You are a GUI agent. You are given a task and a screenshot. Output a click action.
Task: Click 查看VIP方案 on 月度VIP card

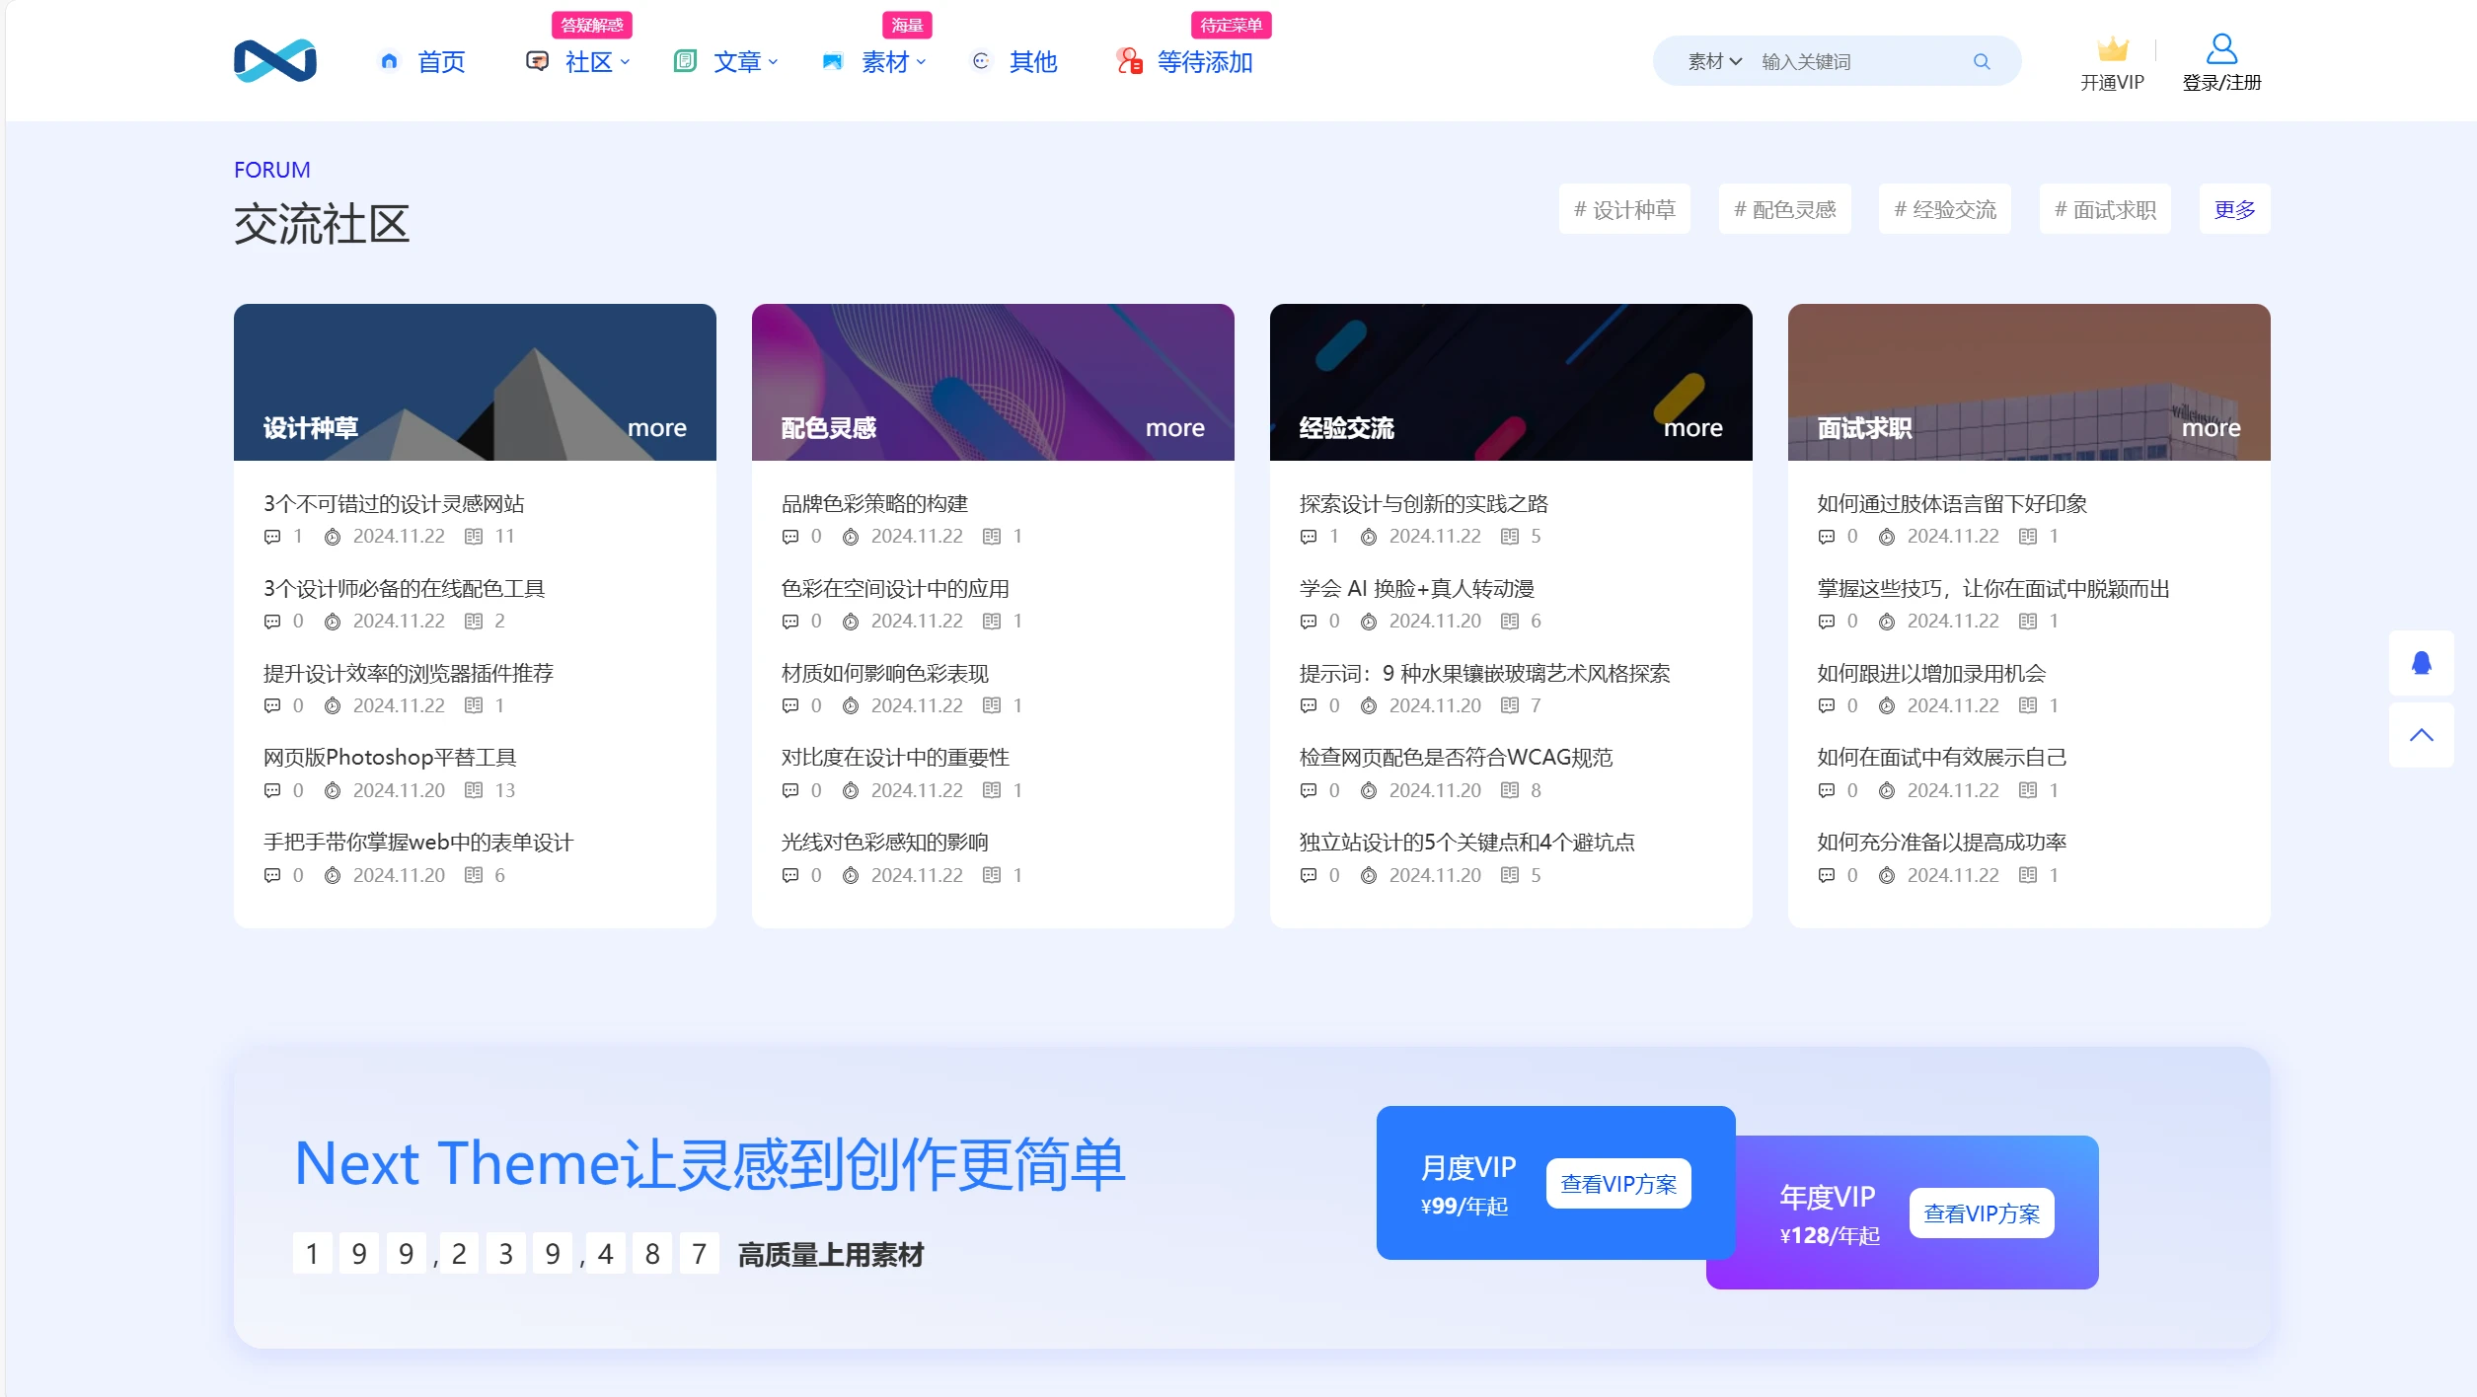[x=1617, y=1184]
